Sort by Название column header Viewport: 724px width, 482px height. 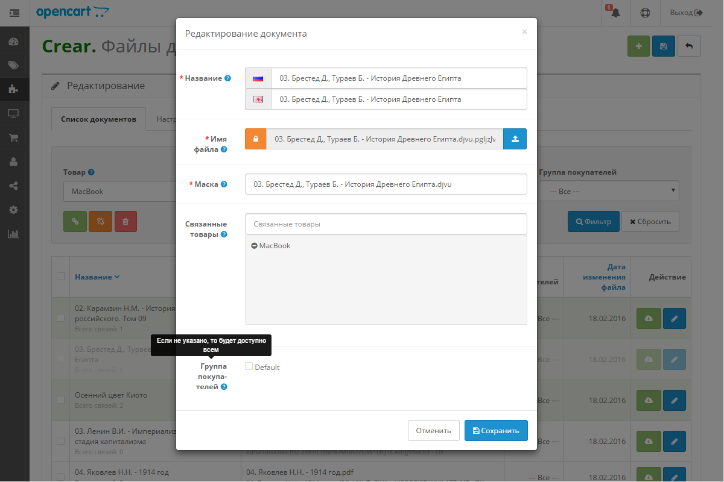tap(97, 277)
